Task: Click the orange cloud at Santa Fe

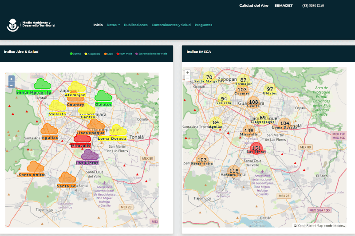Action: (67, 178)
